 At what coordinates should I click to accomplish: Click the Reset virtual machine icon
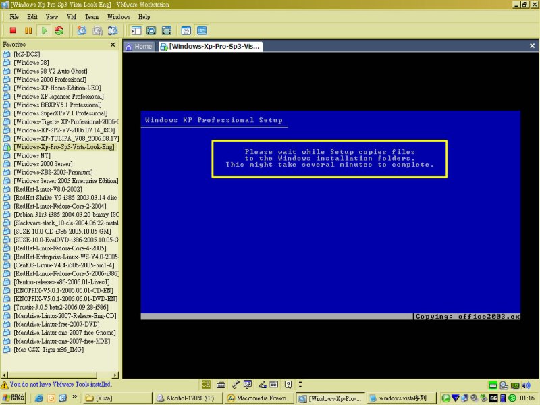59,30
